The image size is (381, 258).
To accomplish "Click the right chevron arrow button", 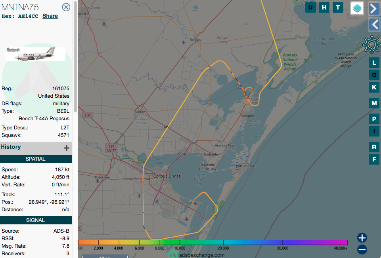I will click(374, 9).
